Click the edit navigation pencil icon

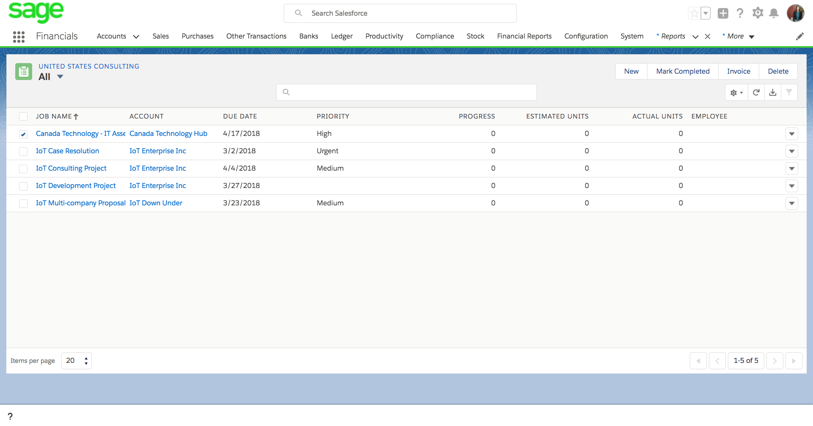(799, 36)
